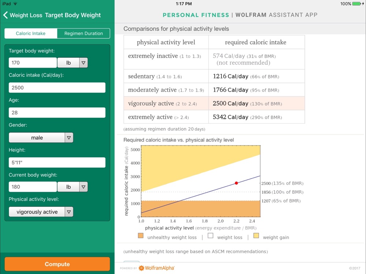The image size is (366, 274).
Task: Select the Caloric Intake tab
Action: (31, 33)
